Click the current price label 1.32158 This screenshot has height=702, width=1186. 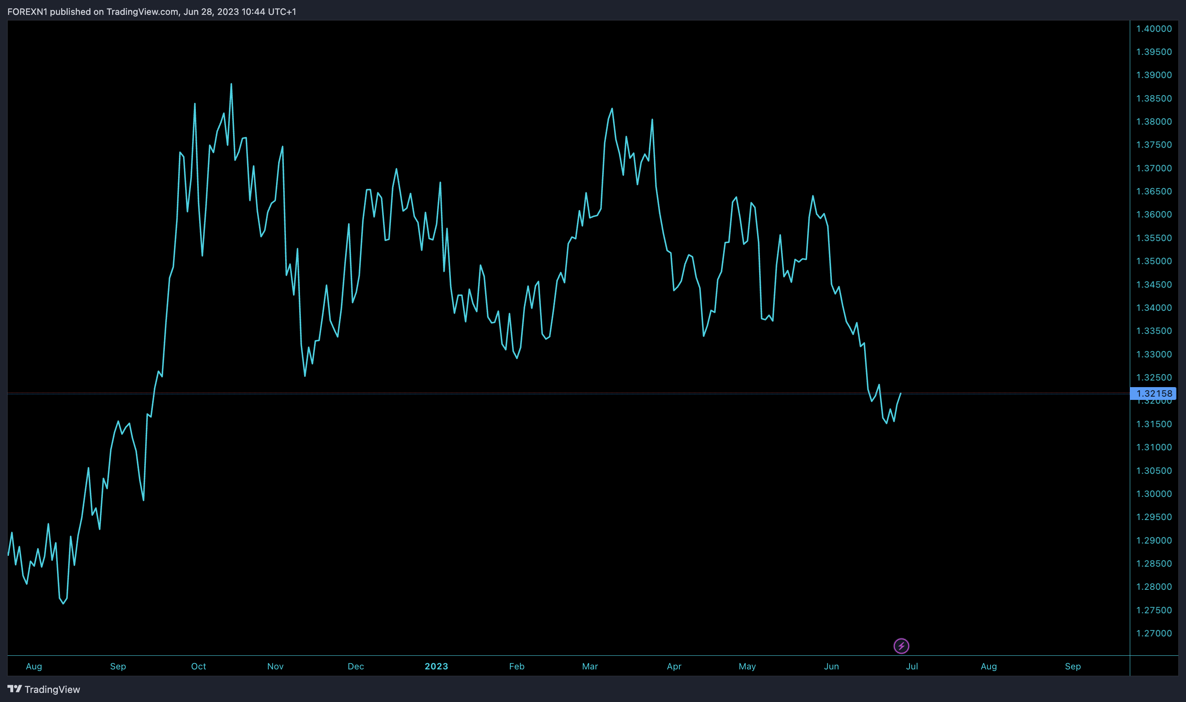[1153, 393]
